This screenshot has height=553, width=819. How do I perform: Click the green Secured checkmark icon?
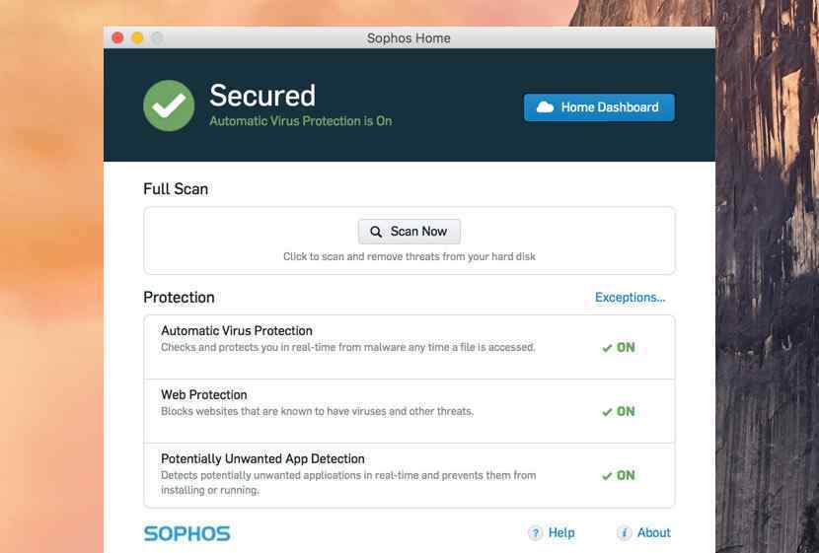point(169,105)
